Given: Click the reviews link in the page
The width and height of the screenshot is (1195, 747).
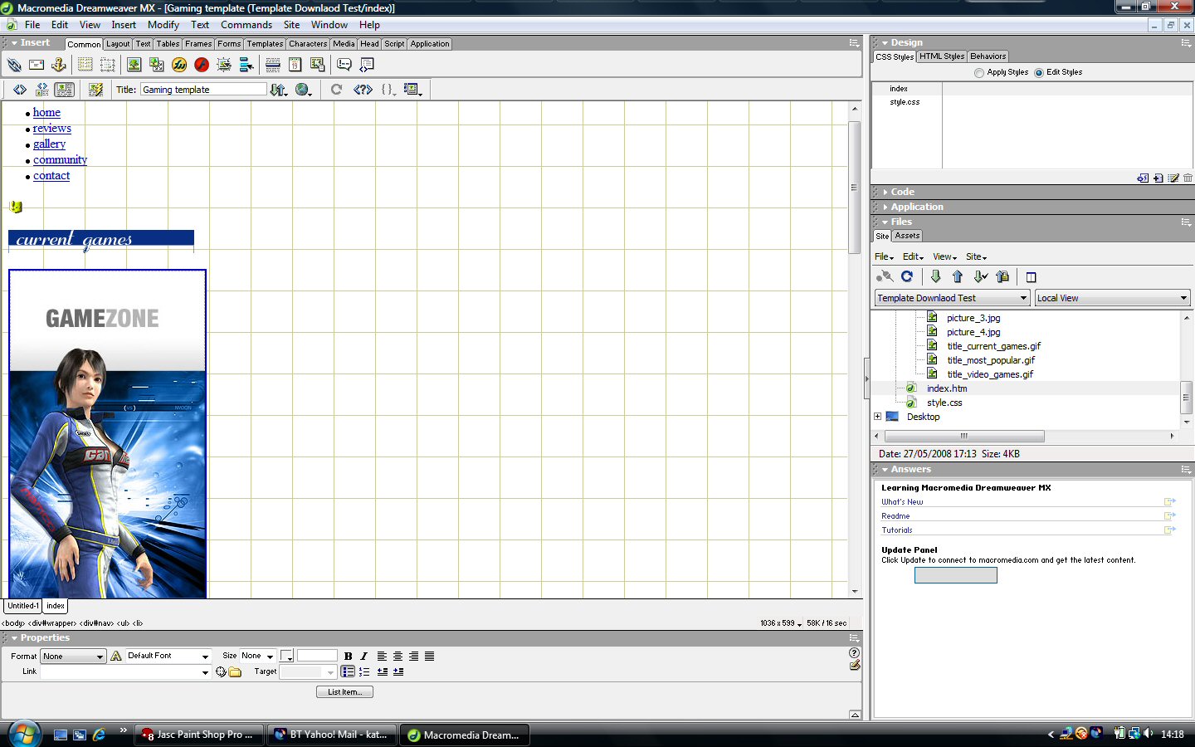Looking at the screenshot, I should click(52, 128).
